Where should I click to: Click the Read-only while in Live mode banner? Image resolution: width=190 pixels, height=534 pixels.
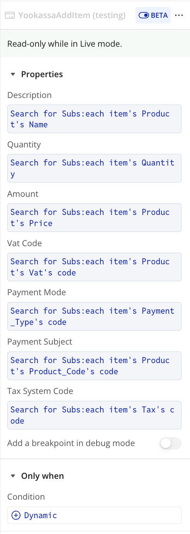pyautogui.click(x=95, y=44)
